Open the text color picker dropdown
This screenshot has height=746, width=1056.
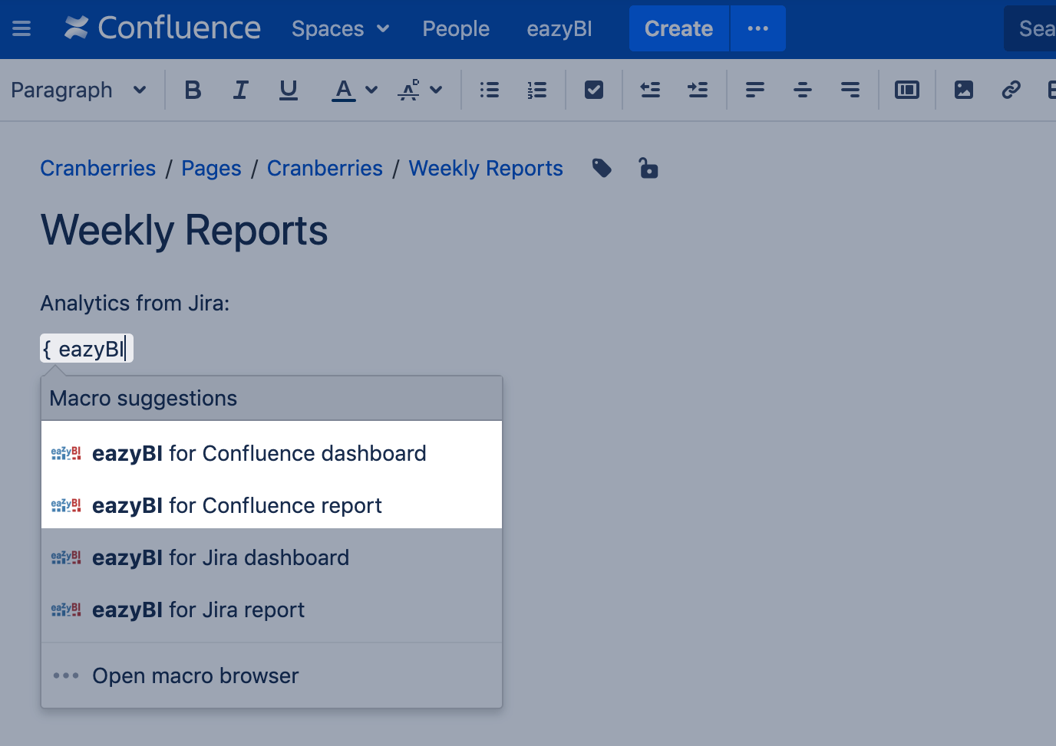click(x=372, y=90)
